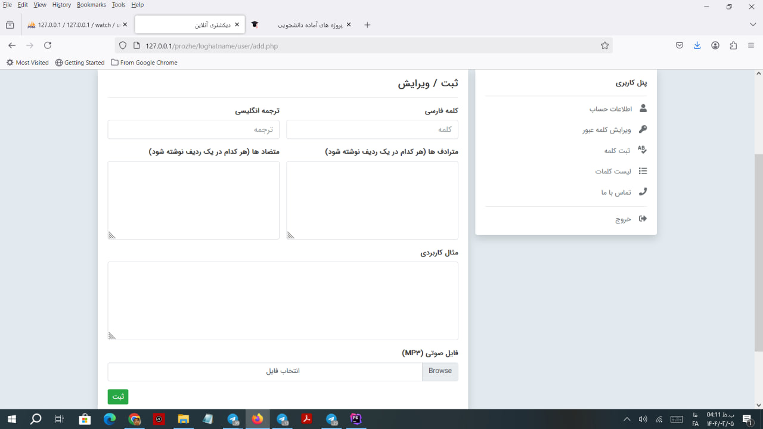
Task: Open the Windows Start menu
Action: (x=11, y=419)
